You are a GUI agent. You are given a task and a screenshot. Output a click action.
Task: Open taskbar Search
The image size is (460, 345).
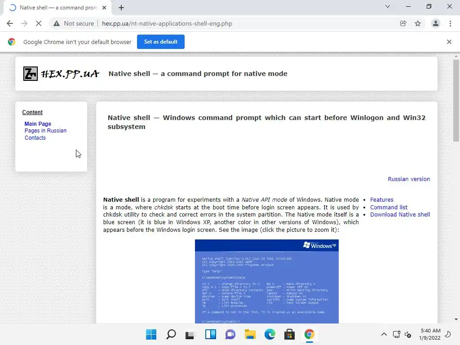[x=171, y=334]
